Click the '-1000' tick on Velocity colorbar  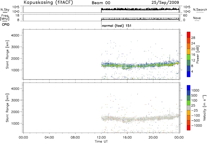point(196,125)
